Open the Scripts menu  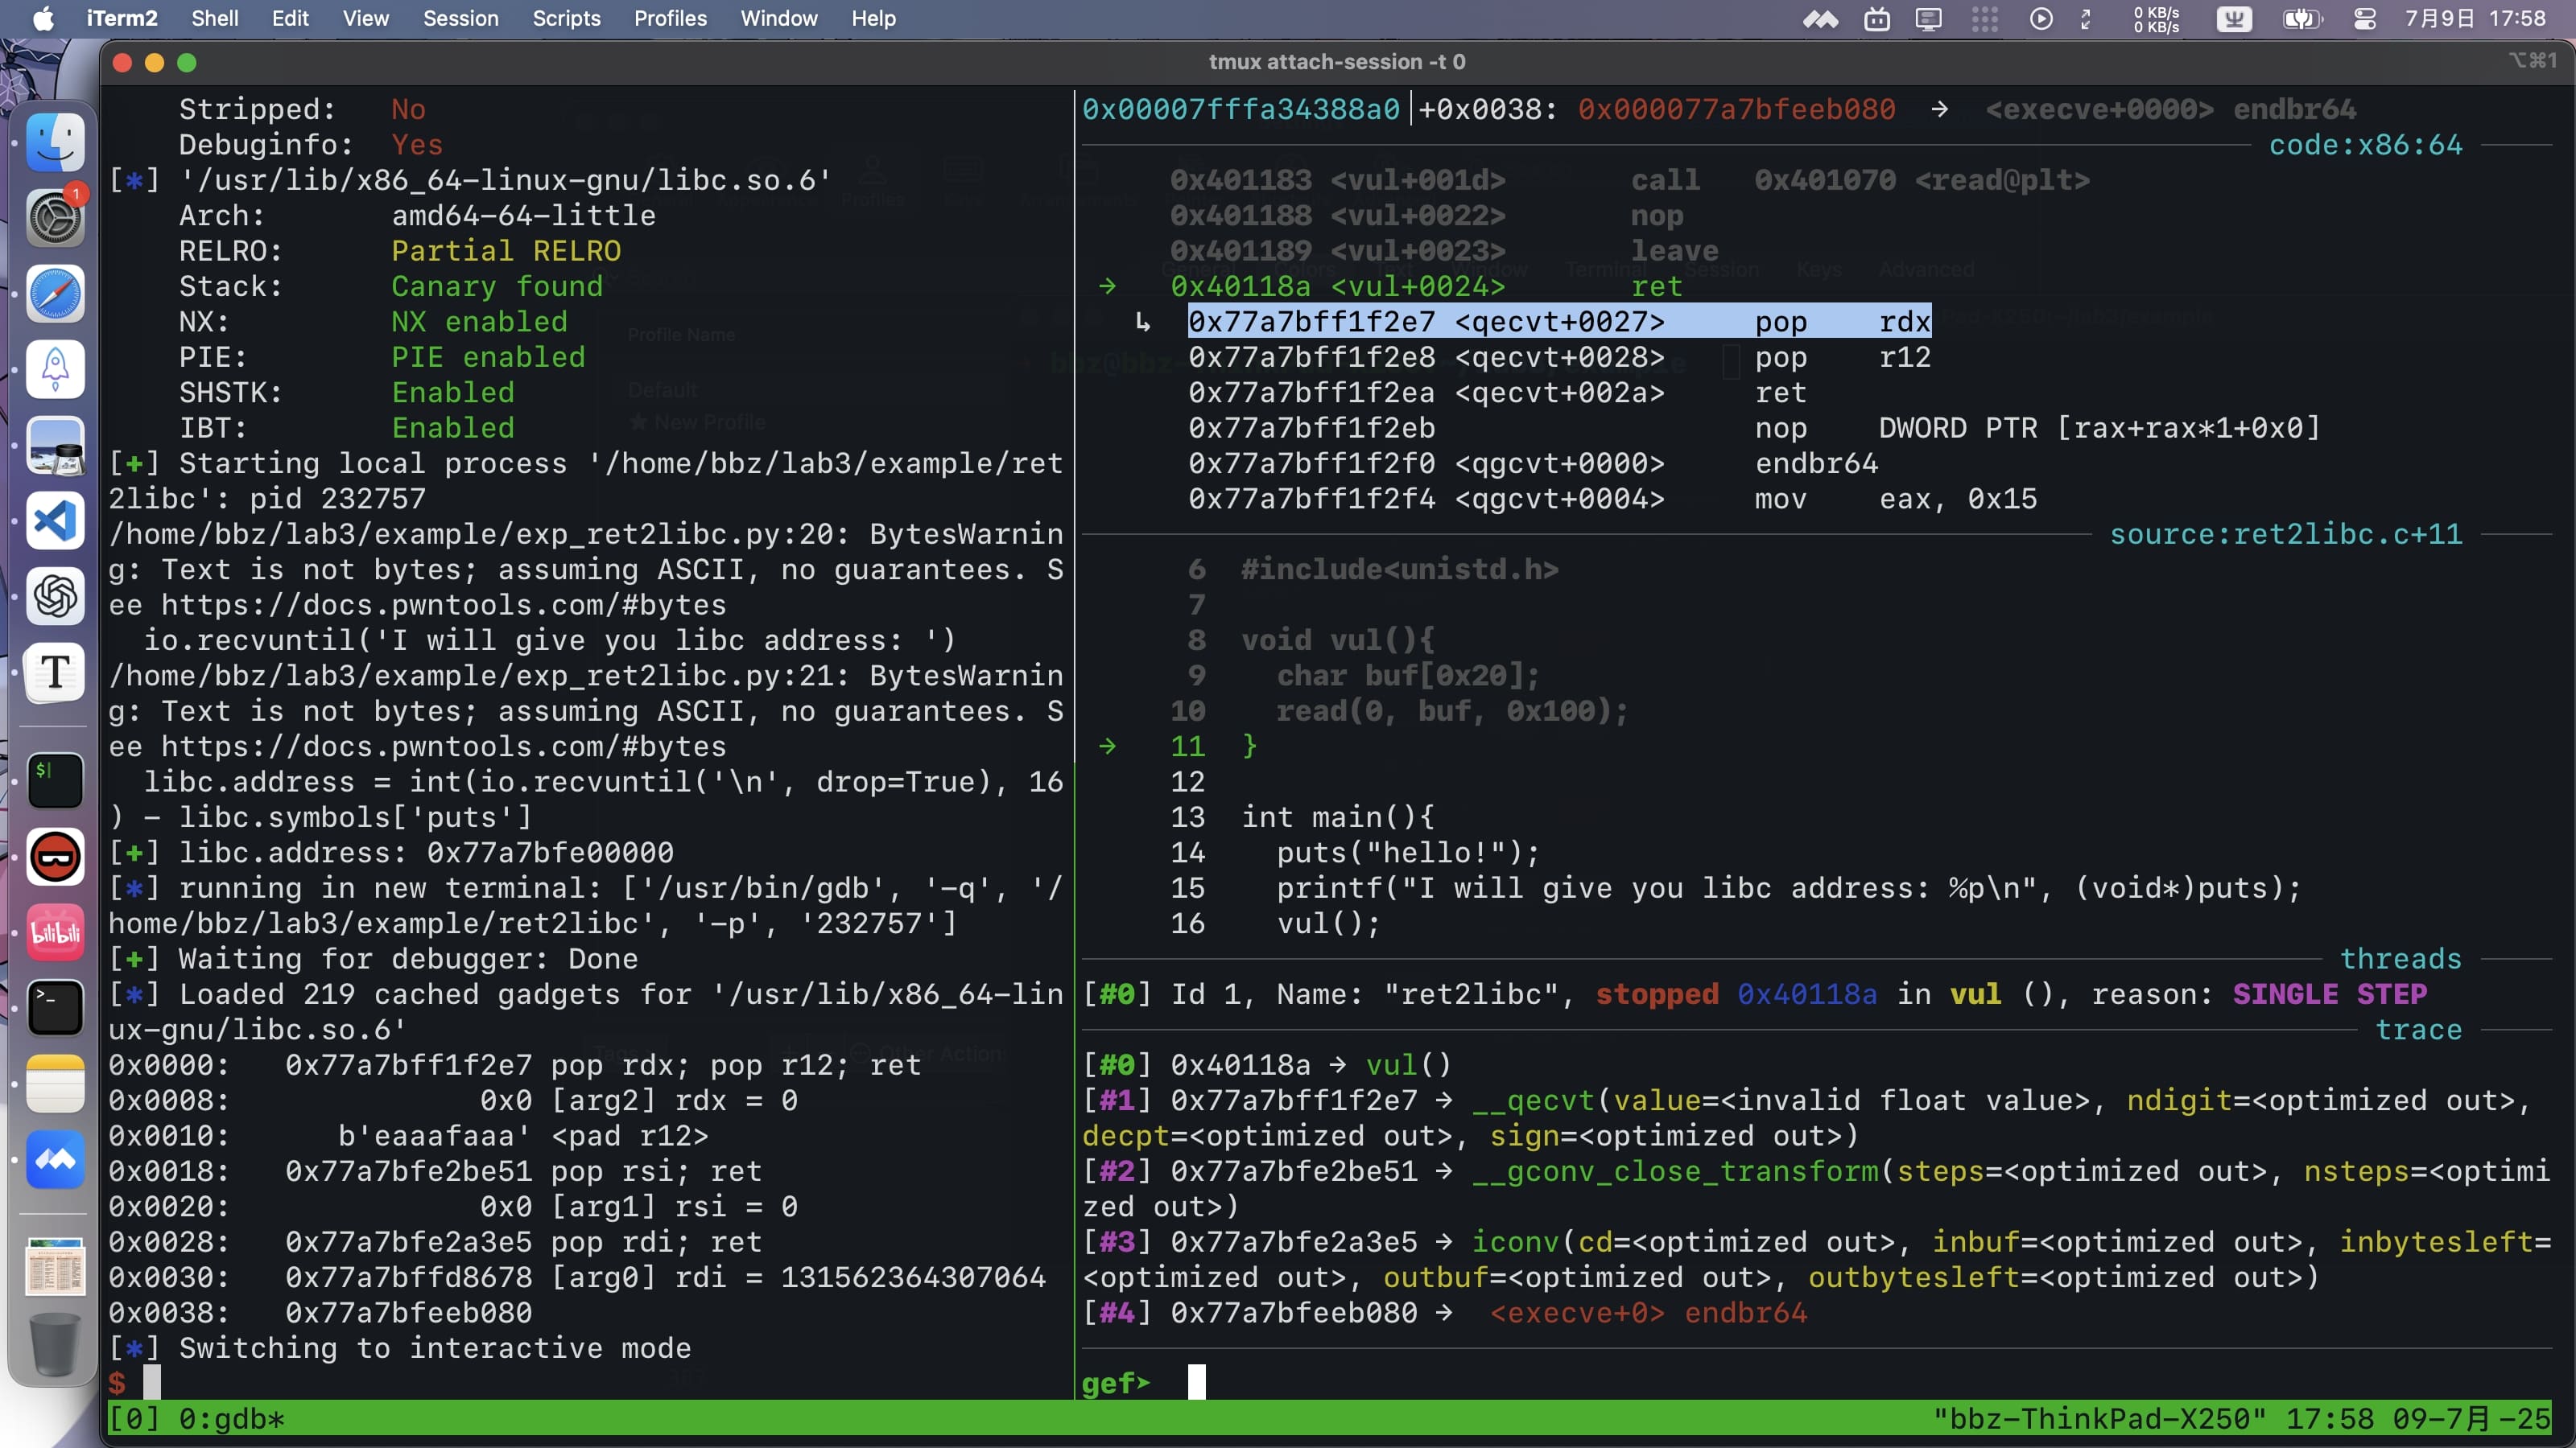(566, 19)
